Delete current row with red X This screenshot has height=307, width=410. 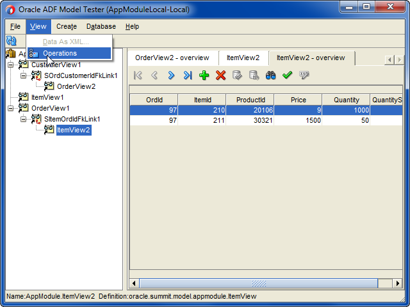click(220, 75)
